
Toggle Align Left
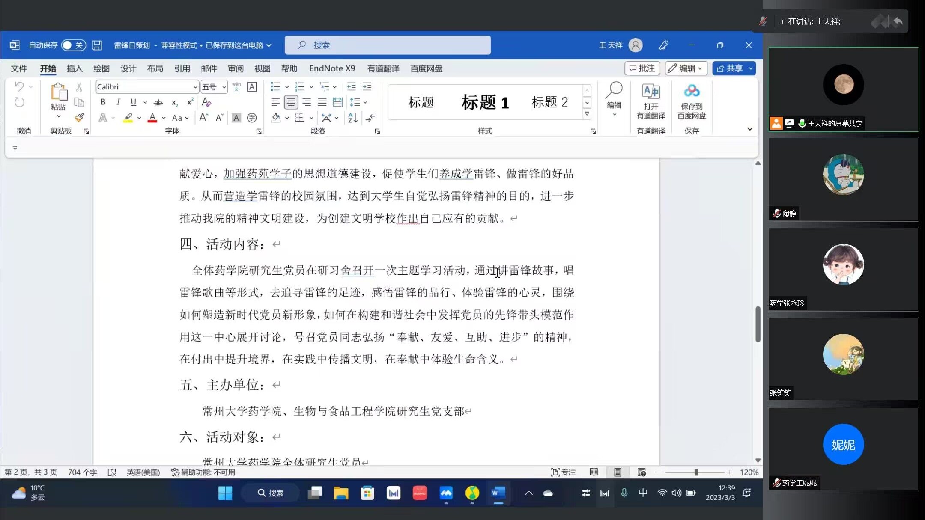pyautogui.click(x=275, y=102)
